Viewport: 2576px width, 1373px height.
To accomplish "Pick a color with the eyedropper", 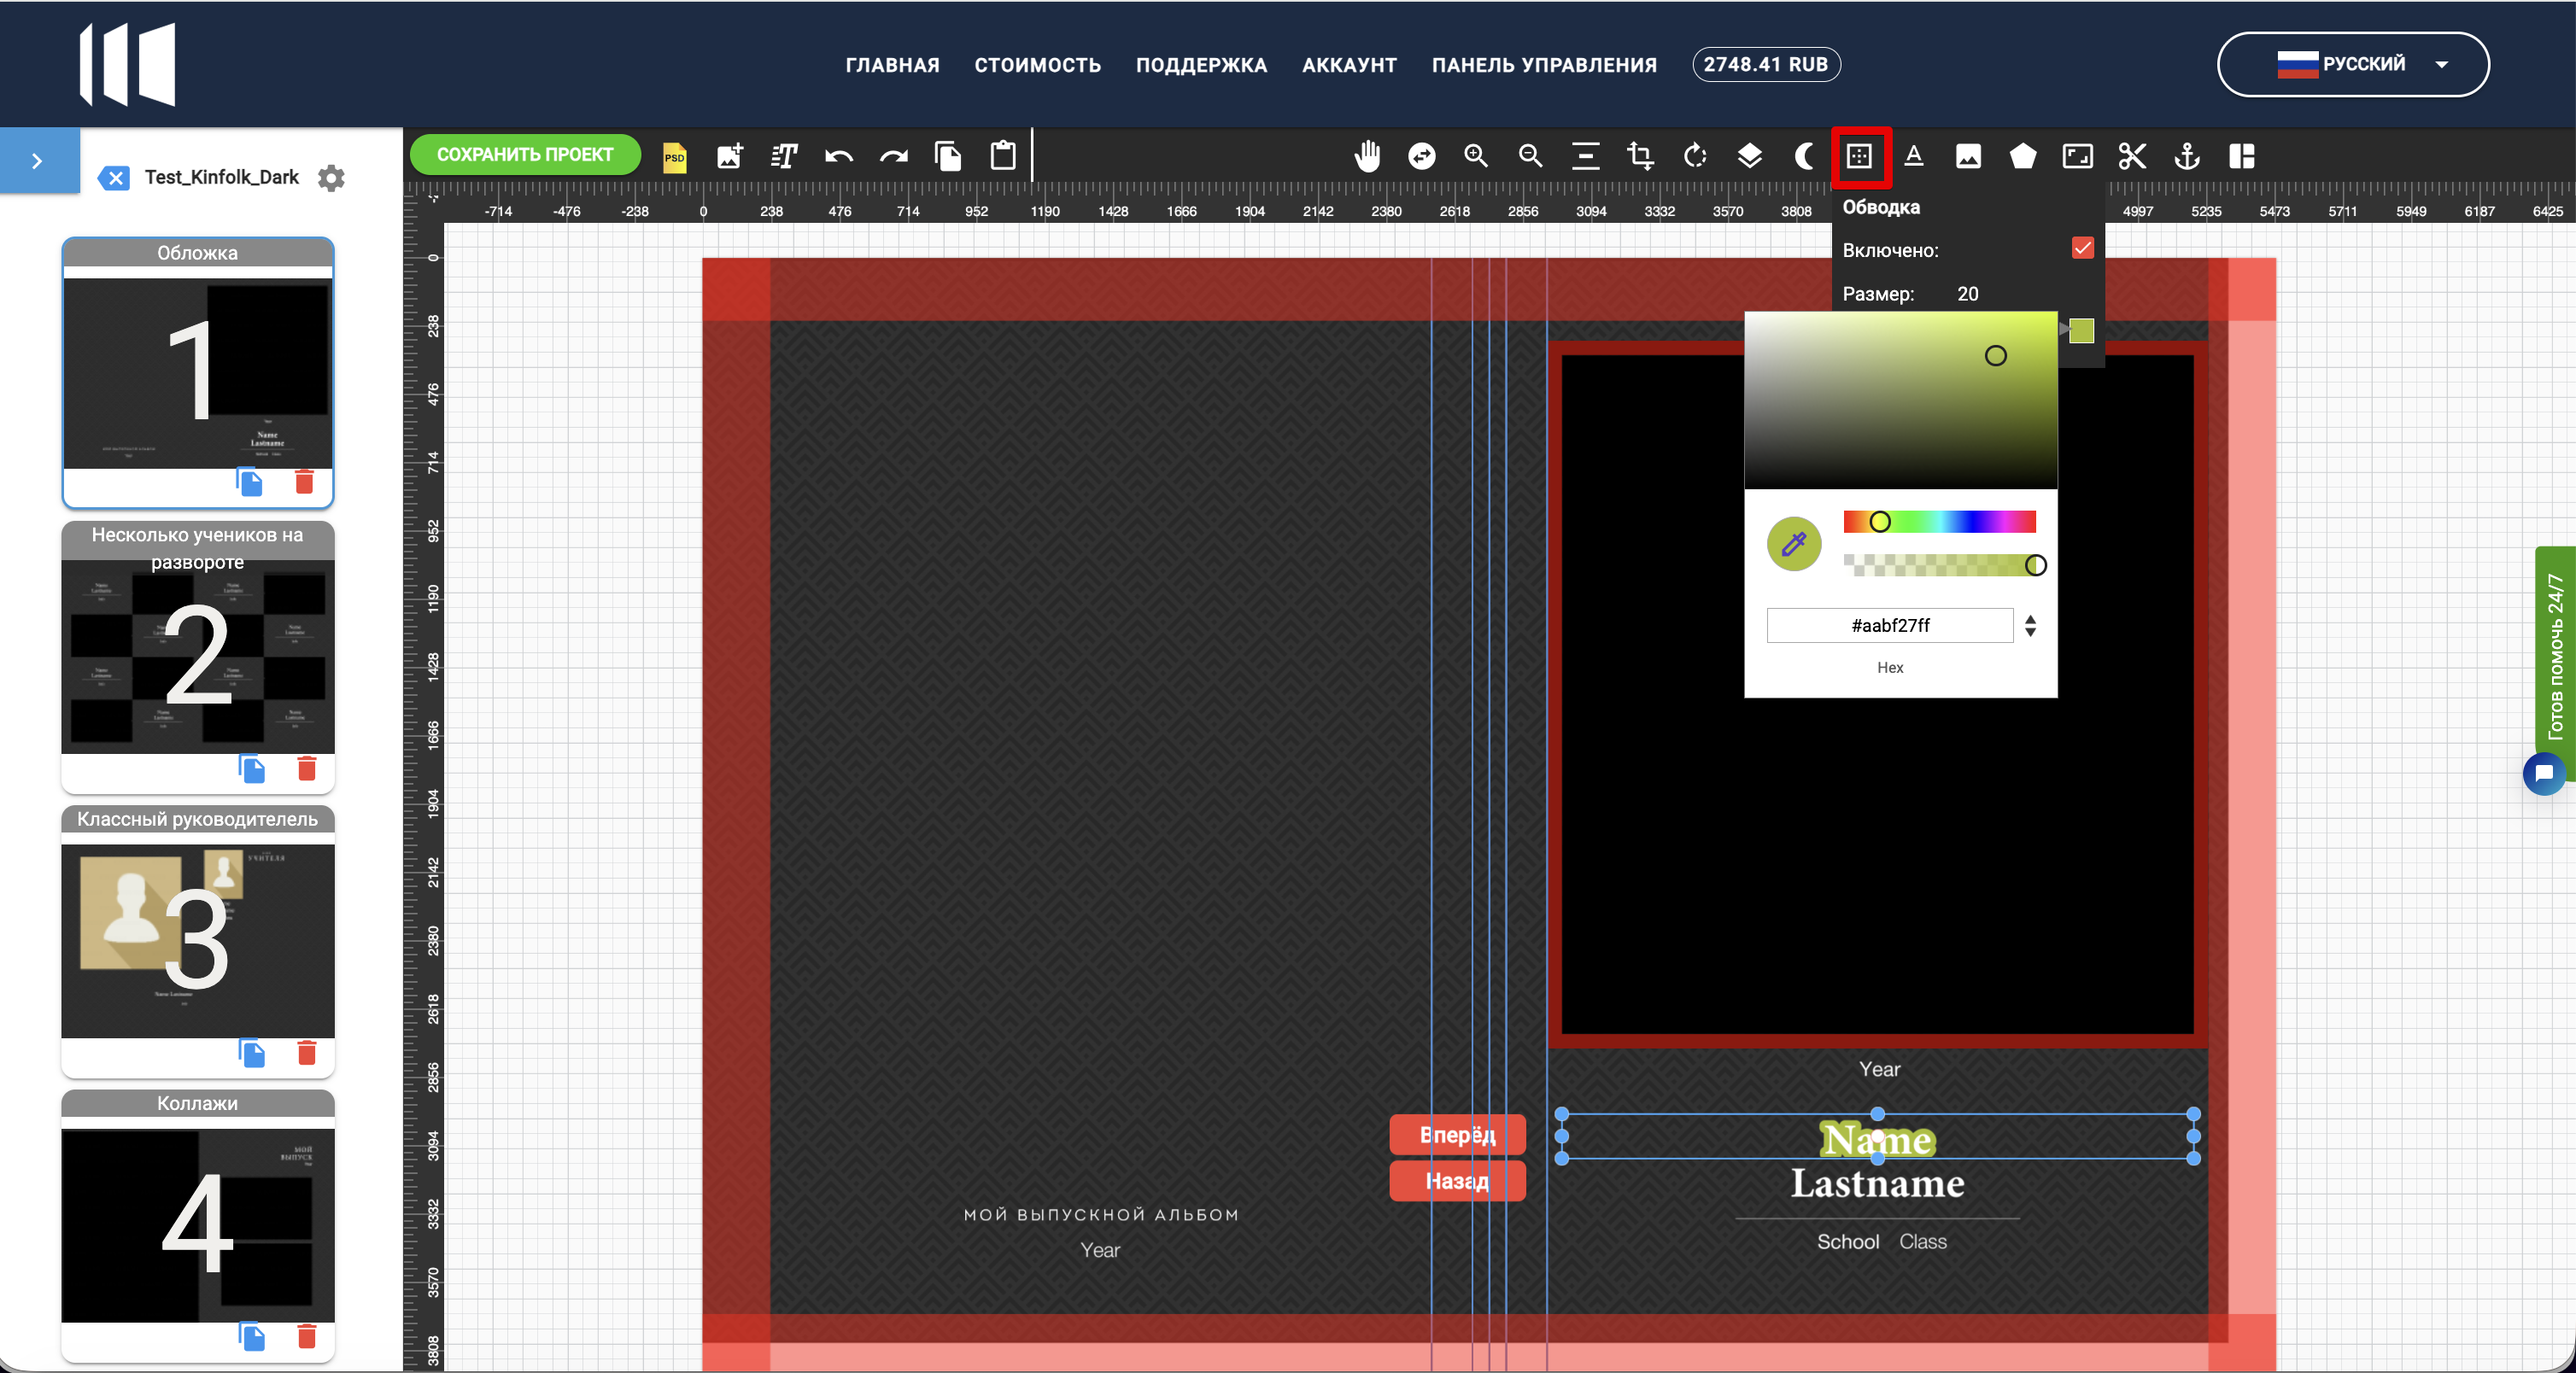I will tap(1794, 544).
